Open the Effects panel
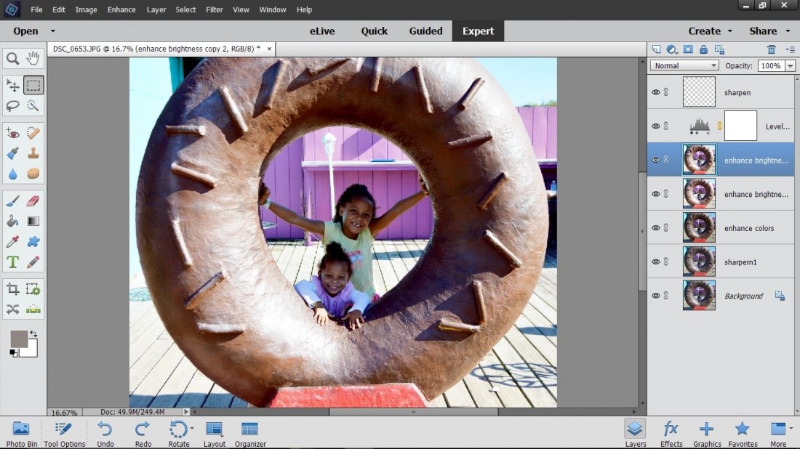 click(671, 434)
